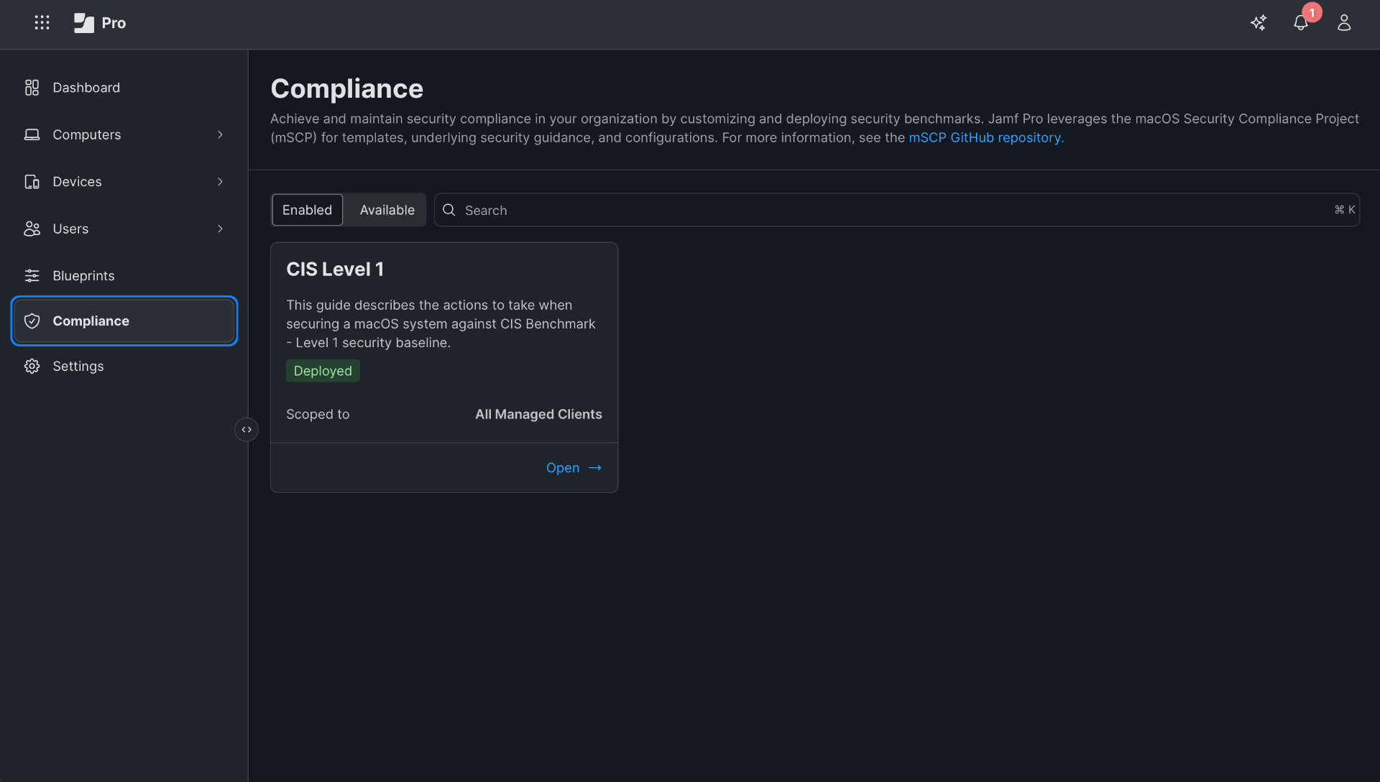Open the mSCP GitHub repository link
This screenshot has height=782, width=1380.
(986, 137)
